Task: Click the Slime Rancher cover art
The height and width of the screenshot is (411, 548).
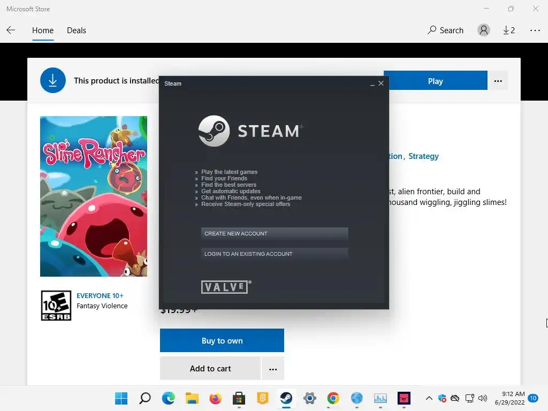Action: [x=94, y=196]
